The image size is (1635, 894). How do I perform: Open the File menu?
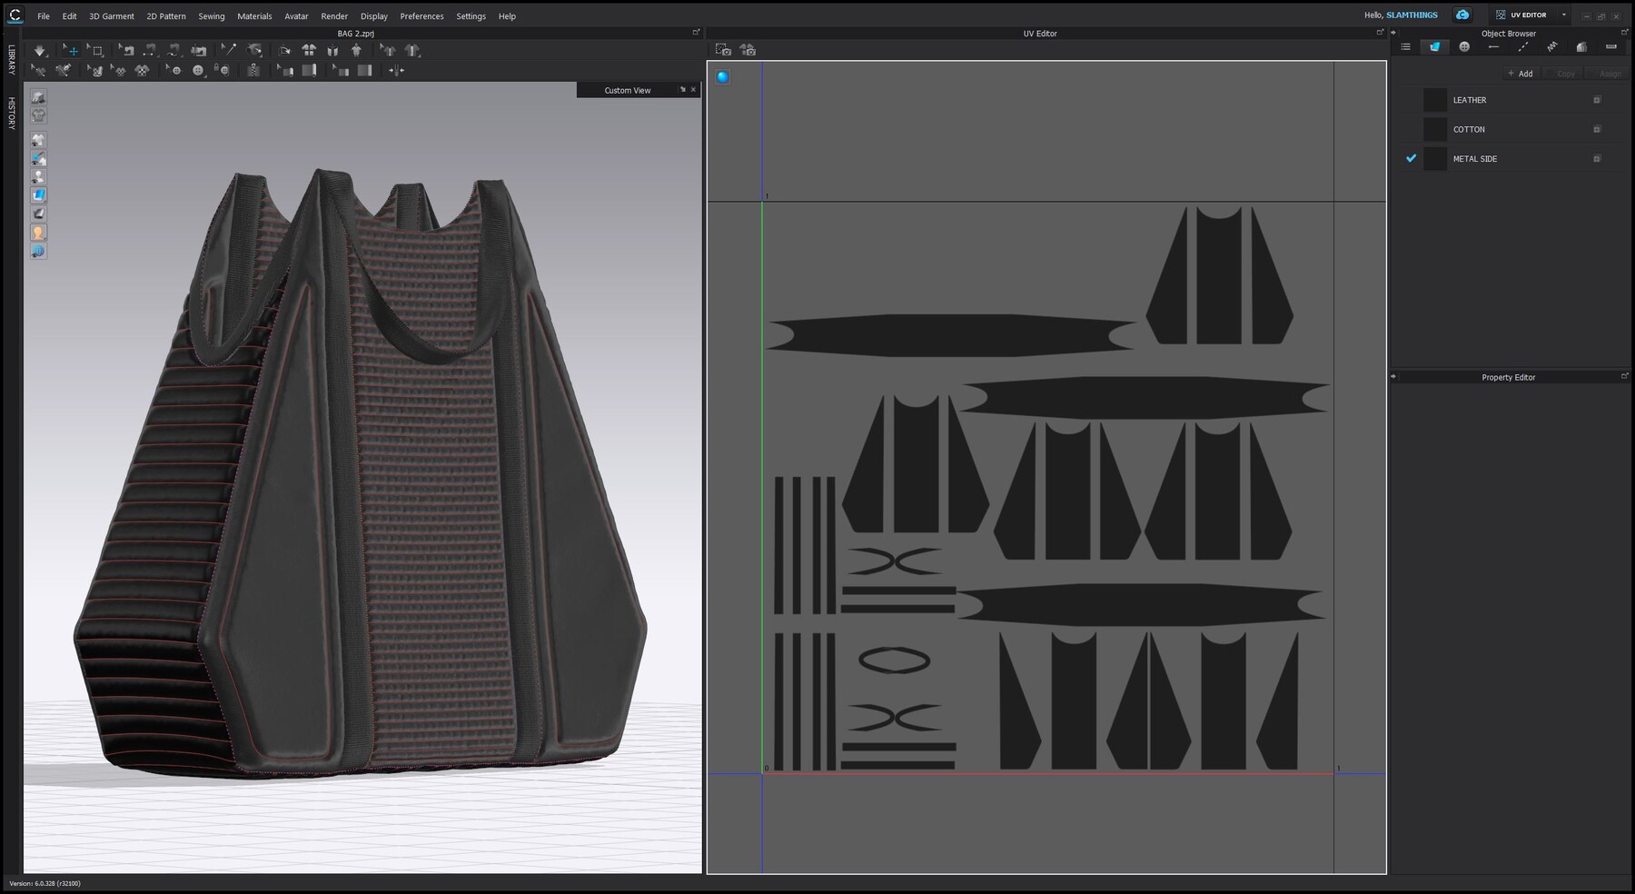coord(44,16)
